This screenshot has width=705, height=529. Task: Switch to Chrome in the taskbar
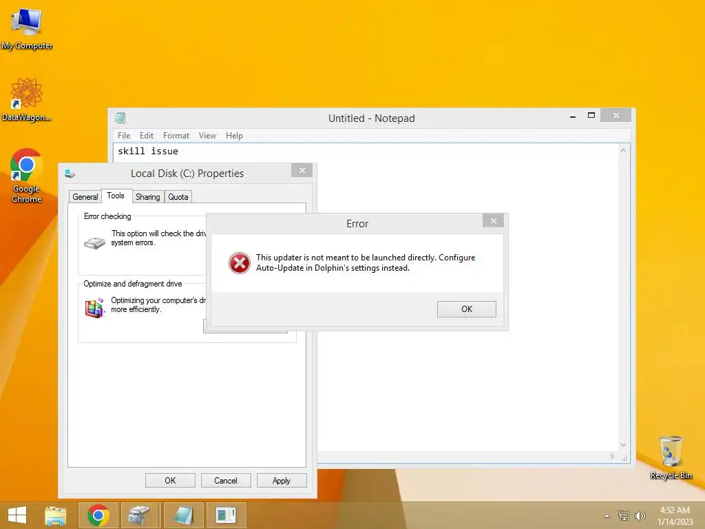(98, 515)
